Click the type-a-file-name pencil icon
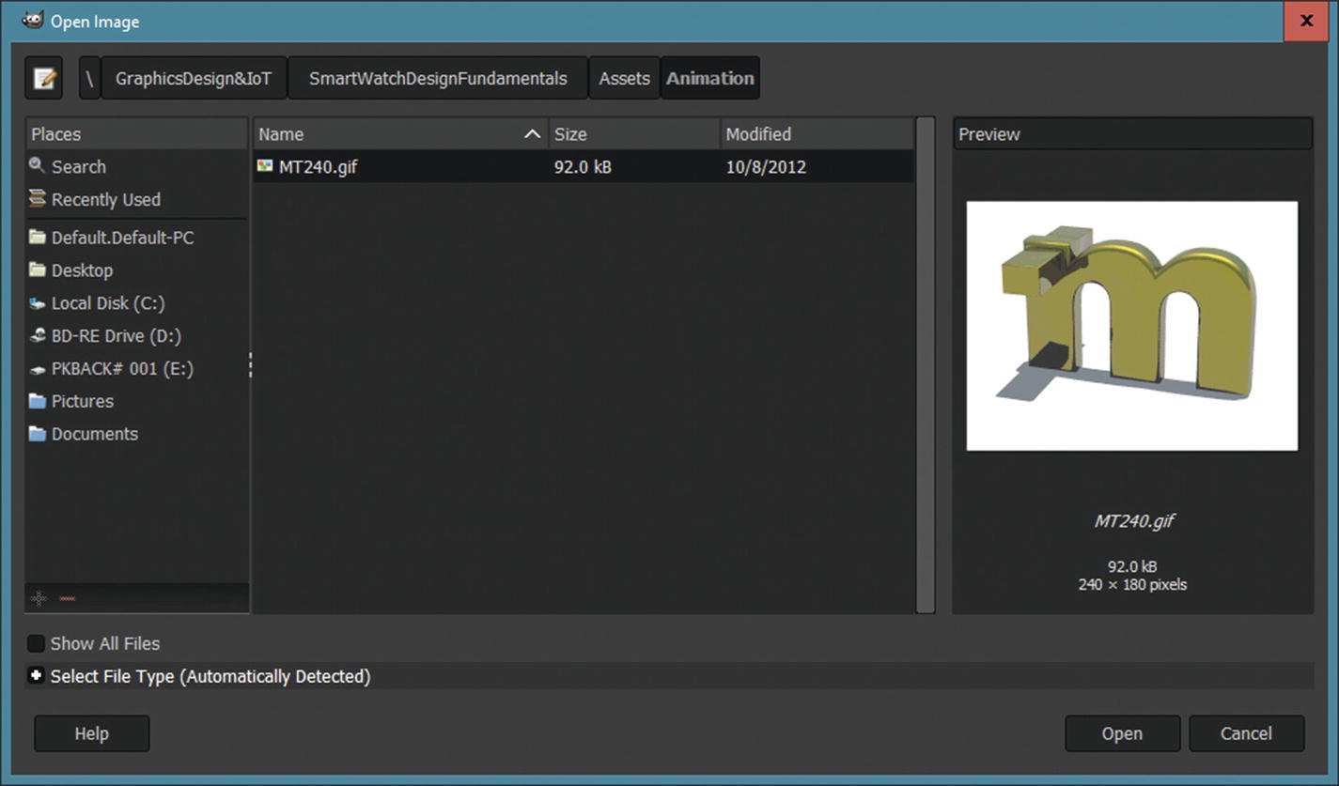This screenshot has width=1339, height=786. pyautogui.click(x=43, y=78)
